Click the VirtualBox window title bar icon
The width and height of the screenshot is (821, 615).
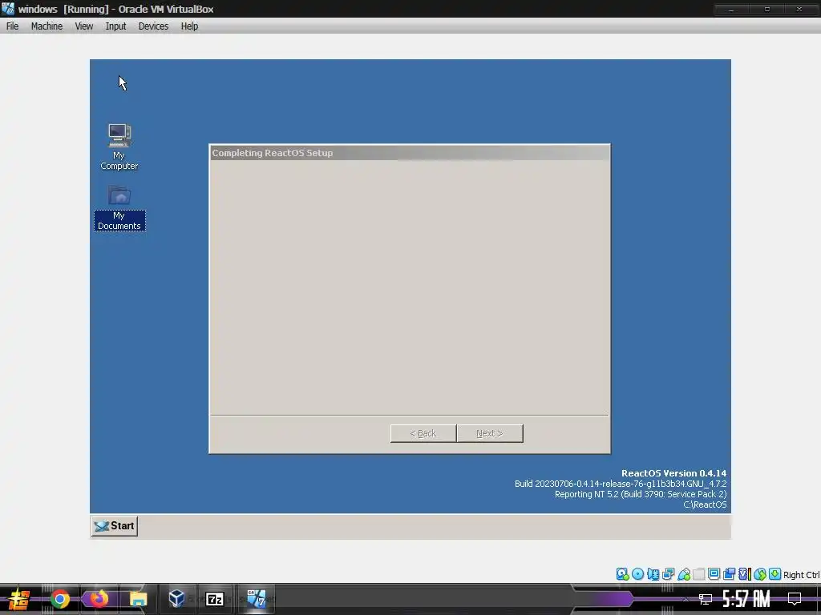(x=8, y=9)
